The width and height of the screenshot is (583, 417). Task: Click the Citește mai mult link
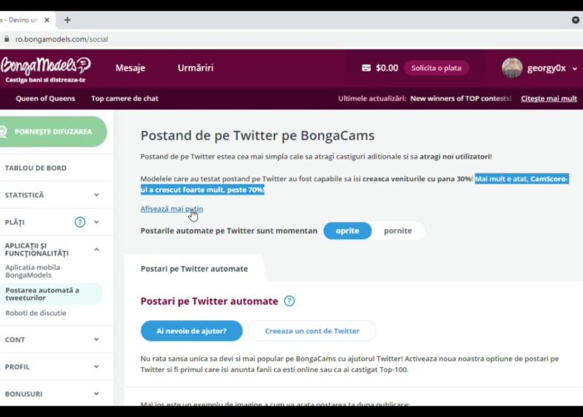[x=549, y=98]
